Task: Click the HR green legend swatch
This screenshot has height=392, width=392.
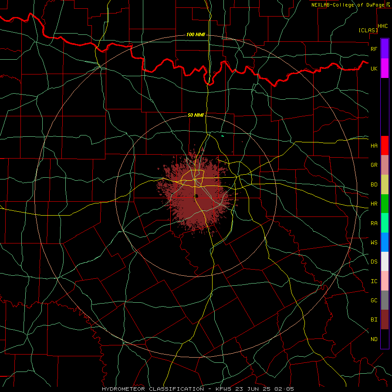Action: tap(385, 204)
